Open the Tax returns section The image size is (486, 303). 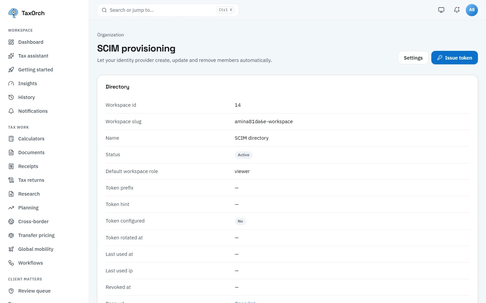31,180
